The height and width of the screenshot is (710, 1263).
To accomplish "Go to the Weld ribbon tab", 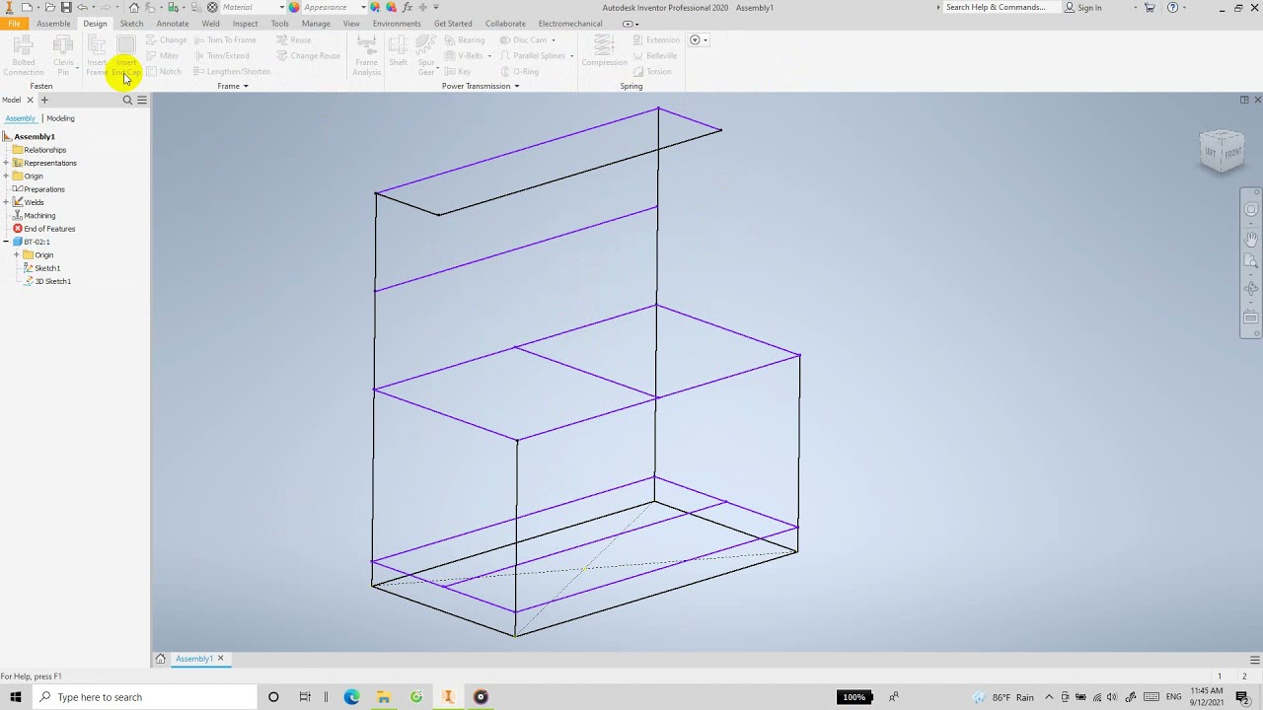I will click(210, 24).
